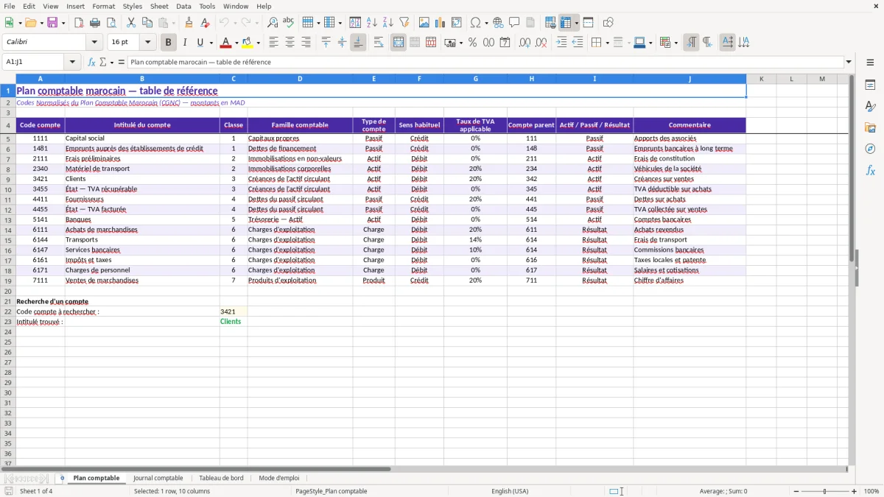Screen dimensions: 884x497
Task: Clear direct formatting icon
Action: click(x=204, y=23)
